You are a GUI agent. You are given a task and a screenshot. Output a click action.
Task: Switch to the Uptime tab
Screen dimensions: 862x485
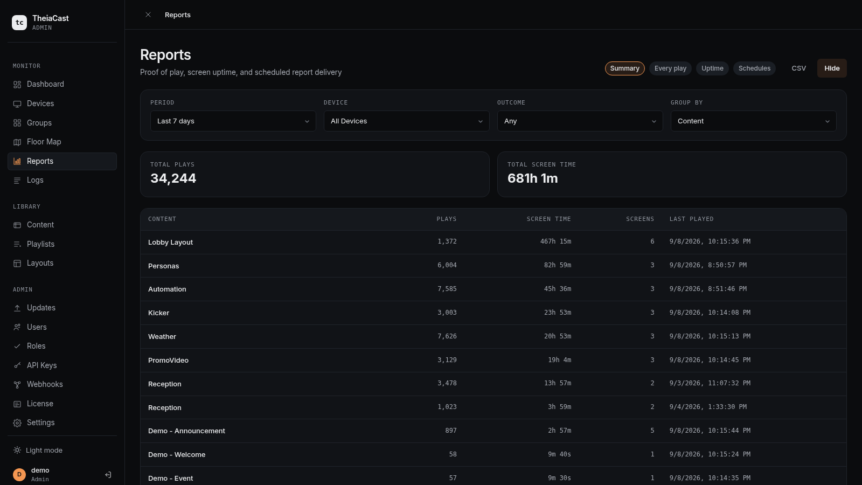[x=712, y=68]
